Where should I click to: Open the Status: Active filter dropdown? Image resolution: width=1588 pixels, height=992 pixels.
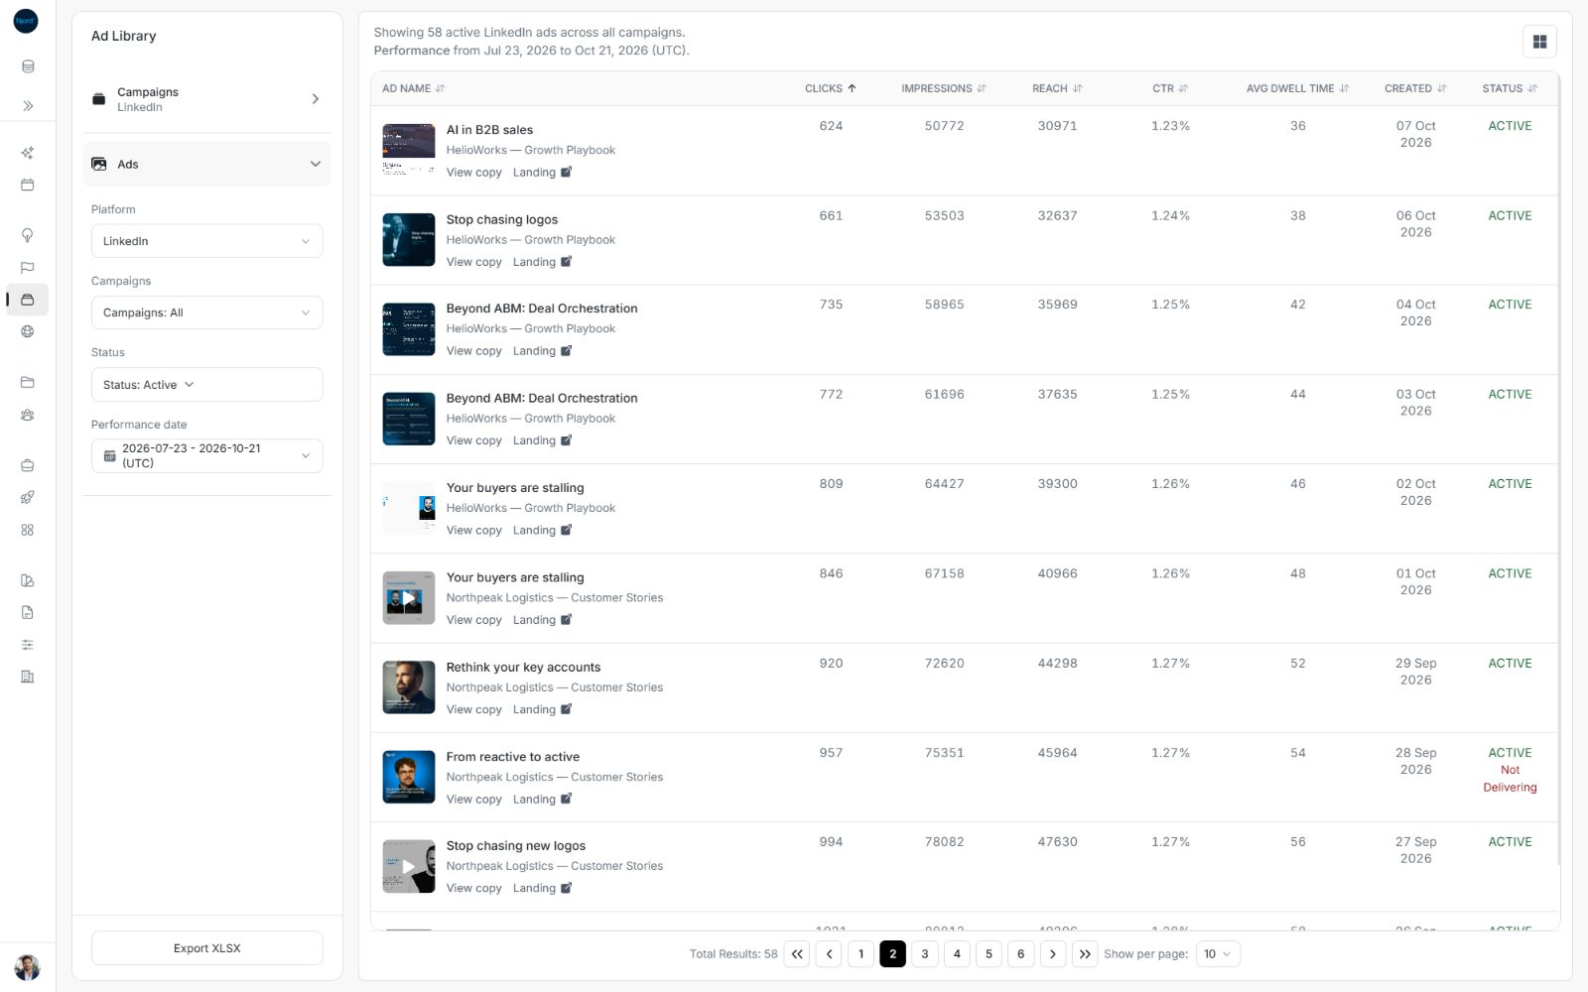click(206, 385)
